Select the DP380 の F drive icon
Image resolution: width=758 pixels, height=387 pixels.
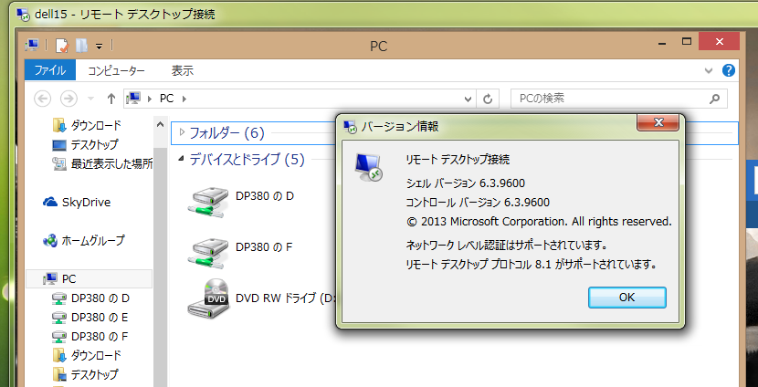(208, 251)
